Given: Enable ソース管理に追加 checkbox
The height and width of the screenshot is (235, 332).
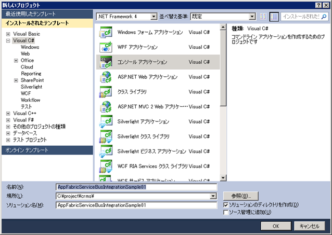Looking at the screenshot, I should (x=226, y=212).
